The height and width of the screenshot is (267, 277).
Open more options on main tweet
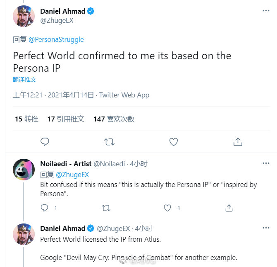click(x=266, y=11)
